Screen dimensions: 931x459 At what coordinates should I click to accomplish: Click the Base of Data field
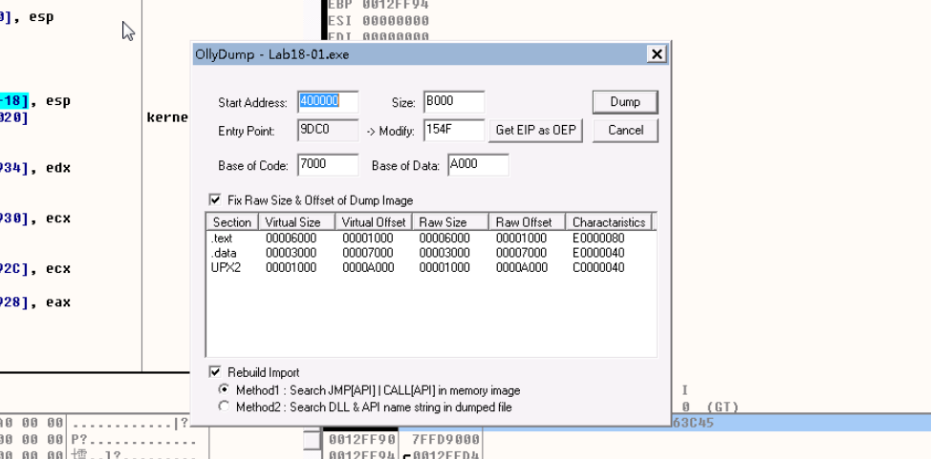click(478, 165)
